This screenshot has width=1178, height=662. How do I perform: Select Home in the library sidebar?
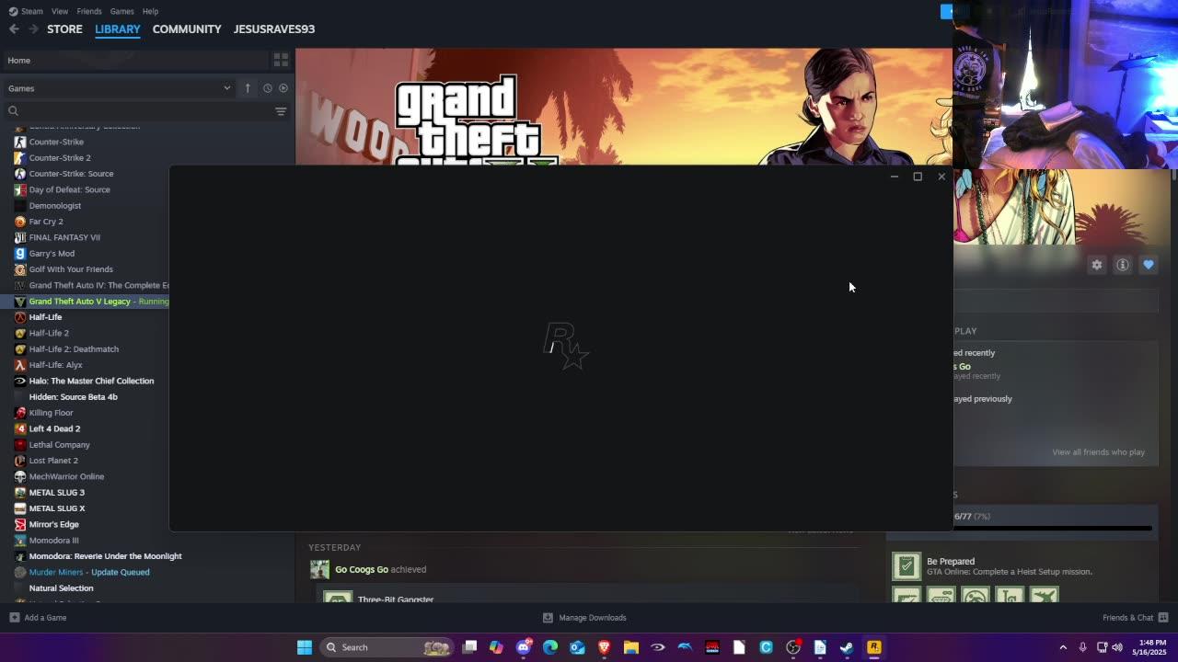tap(136, 61)
